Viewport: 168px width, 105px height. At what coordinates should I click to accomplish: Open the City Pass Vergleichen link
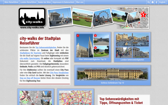coord(59,73)
